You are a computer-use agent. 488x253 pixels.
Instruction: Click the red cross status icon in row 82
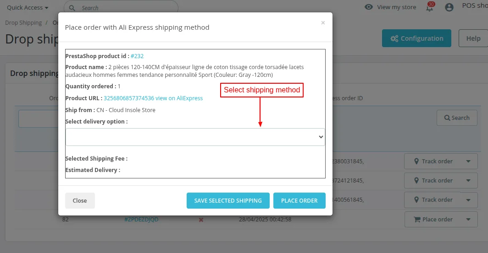tap(201, 220)
